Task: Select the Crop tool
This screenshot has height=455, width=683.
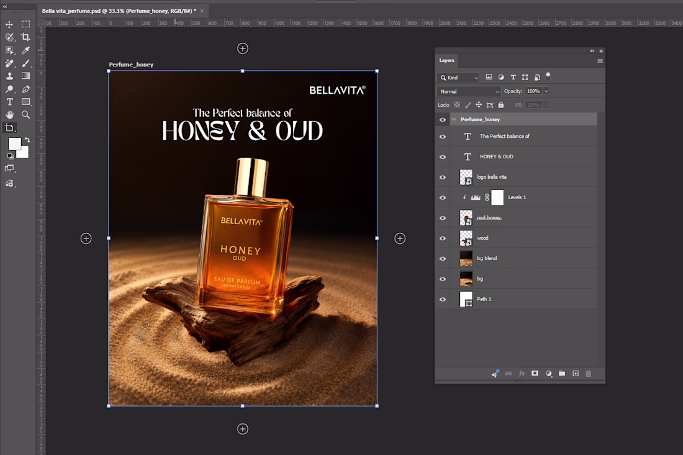Action: pyautogui.click(x=25, y=37)
